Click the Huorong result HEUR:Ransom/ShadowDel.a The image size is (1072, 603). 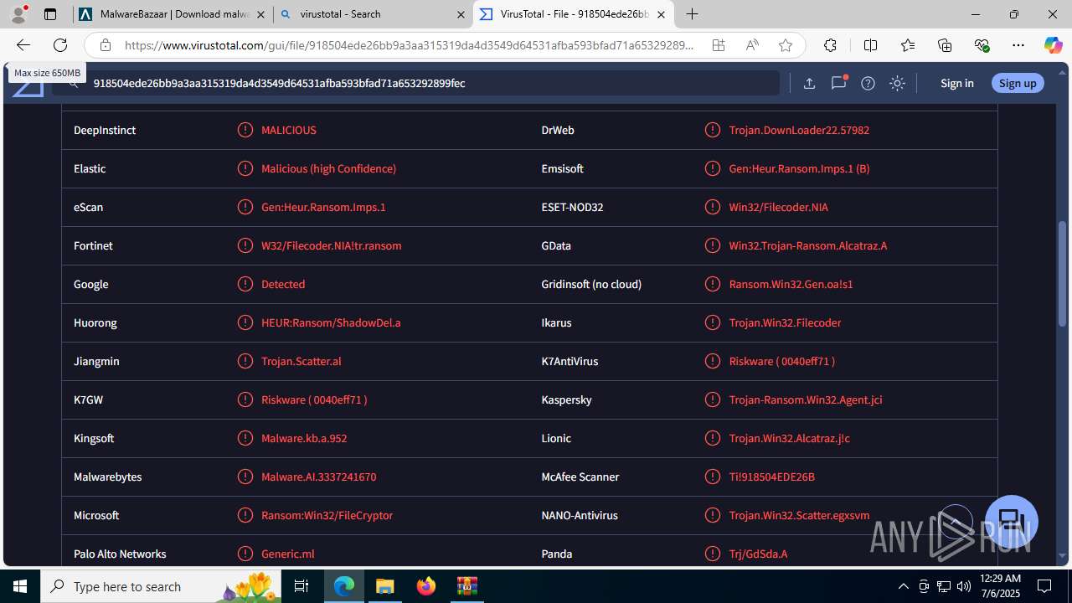[x=331, y=322]
